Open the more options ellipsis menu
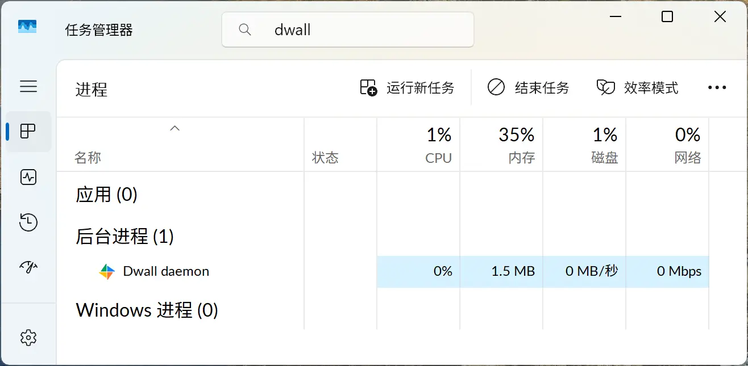 pos(717,87)
